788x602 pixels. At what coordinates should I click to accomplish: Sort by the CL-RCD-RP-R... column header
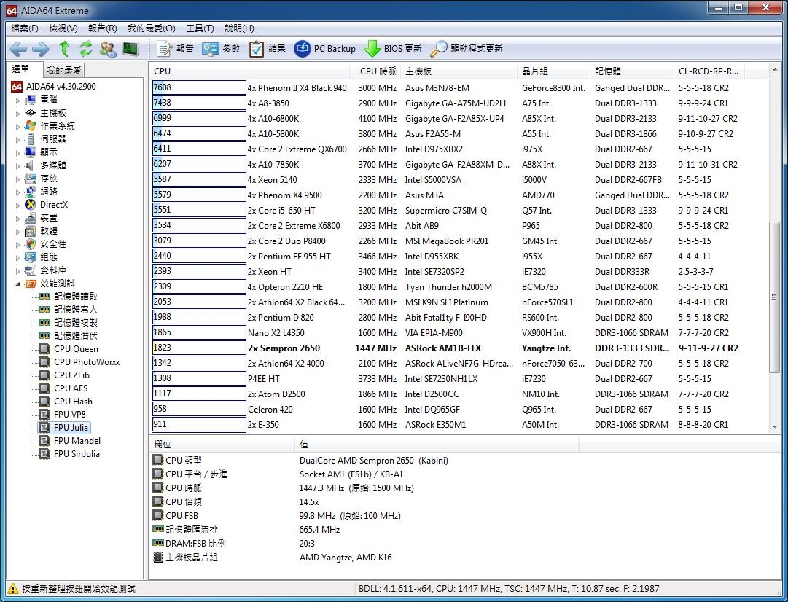[709, 71]
